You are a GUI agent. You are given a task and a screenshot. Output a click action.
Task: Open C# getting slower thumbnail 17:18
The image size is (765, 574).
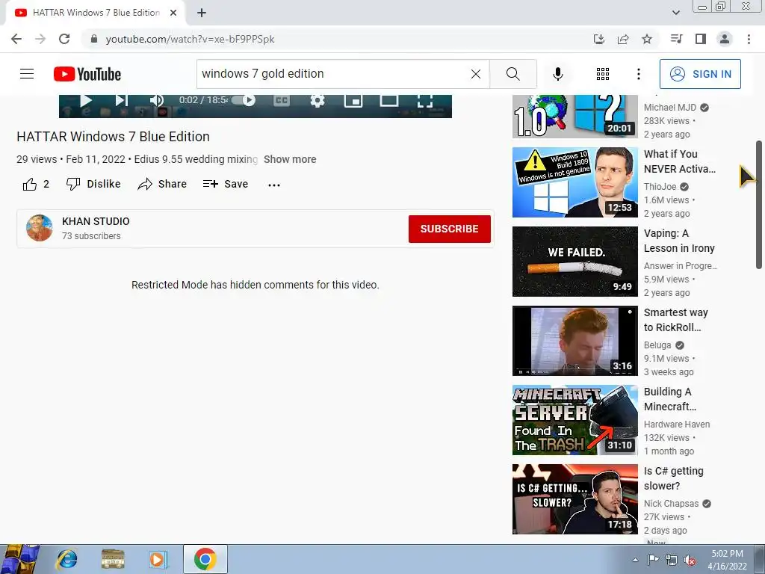point(574,499)
